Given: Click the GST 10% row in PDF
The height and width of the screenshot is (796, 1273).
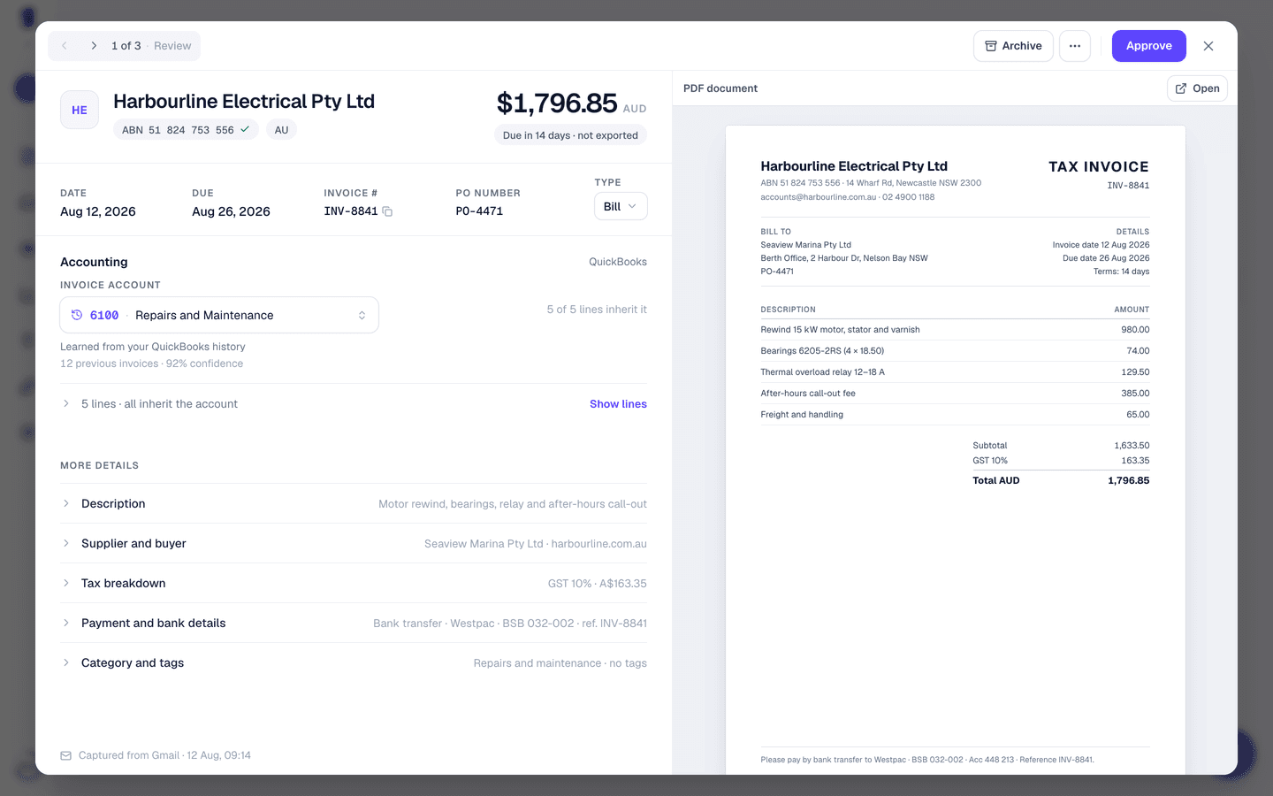Looking at the screenshot, I should click(x=1061, y=461).
